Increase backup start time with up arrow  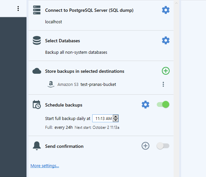click(116, 117)
